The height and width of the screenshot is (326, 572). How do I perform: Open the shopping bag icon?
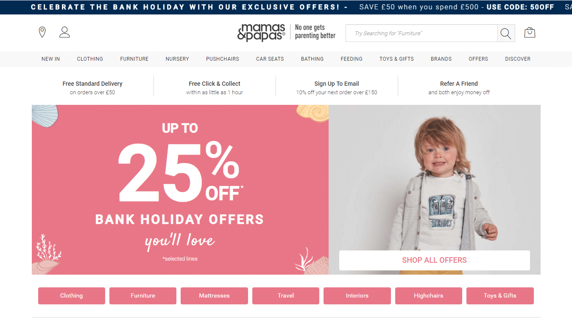[x=530, y=33]
